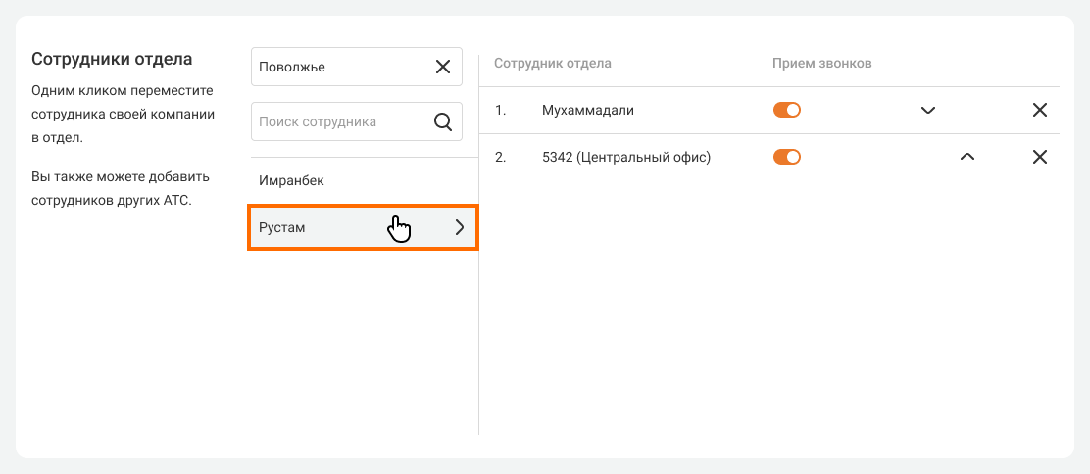Click inside the Поволжье text field
1090x474 pixels.
tap(338, 67)
